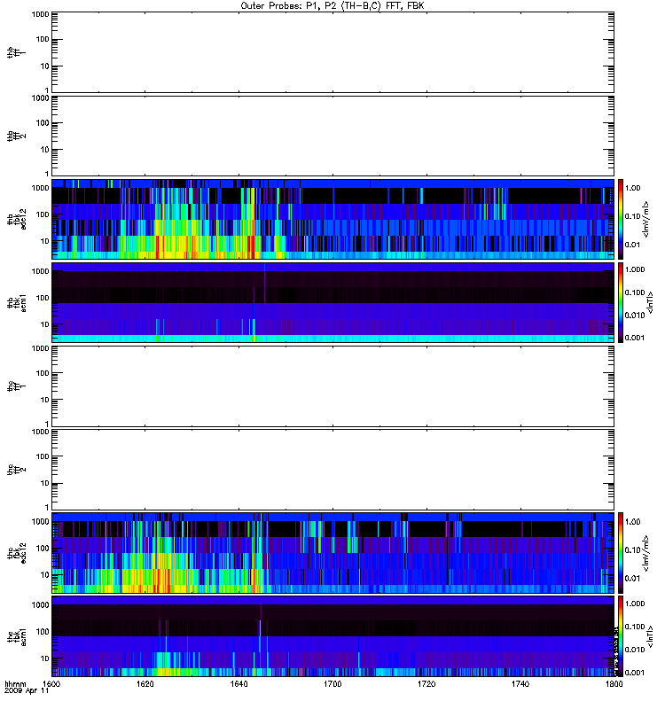Click the '<|nT|>' unit label beside thc scm1 colorbar

click(x=650, y=636)
